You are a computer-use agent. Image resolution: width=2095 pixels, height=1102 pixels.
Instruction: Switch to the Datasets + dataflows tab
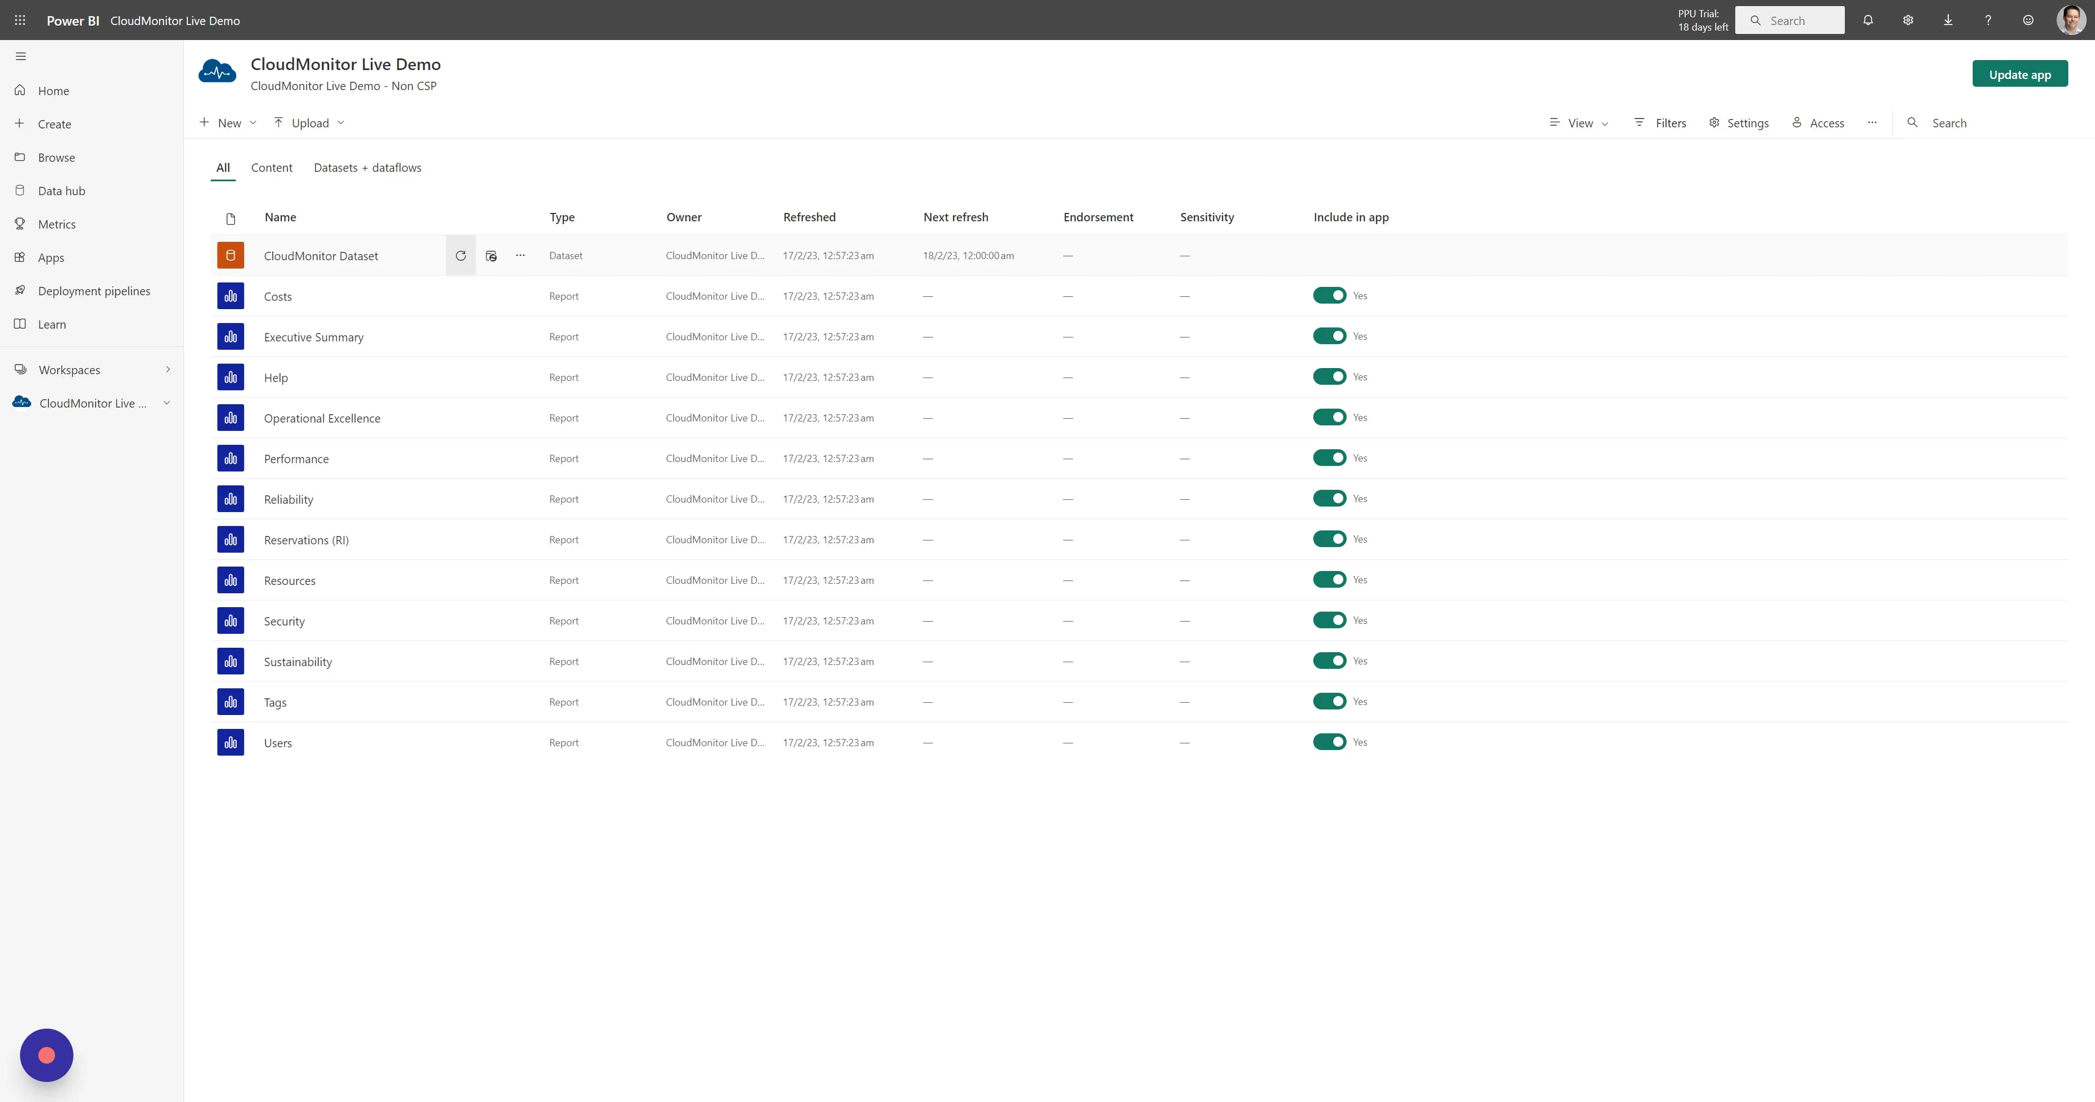tap(368, 167)
